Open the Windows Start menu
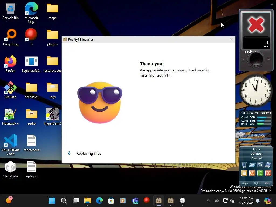The height and width of the screenshot is (207, 276). (52, 201)
